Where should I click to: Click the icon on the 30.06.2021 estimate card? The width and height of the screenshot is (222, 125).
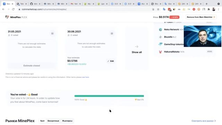coord(112,33)
